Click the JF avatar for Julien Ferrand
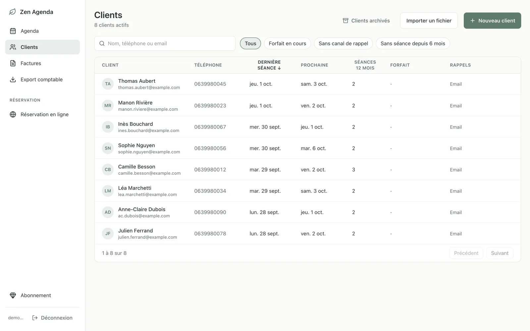 (x=108, y=234)
